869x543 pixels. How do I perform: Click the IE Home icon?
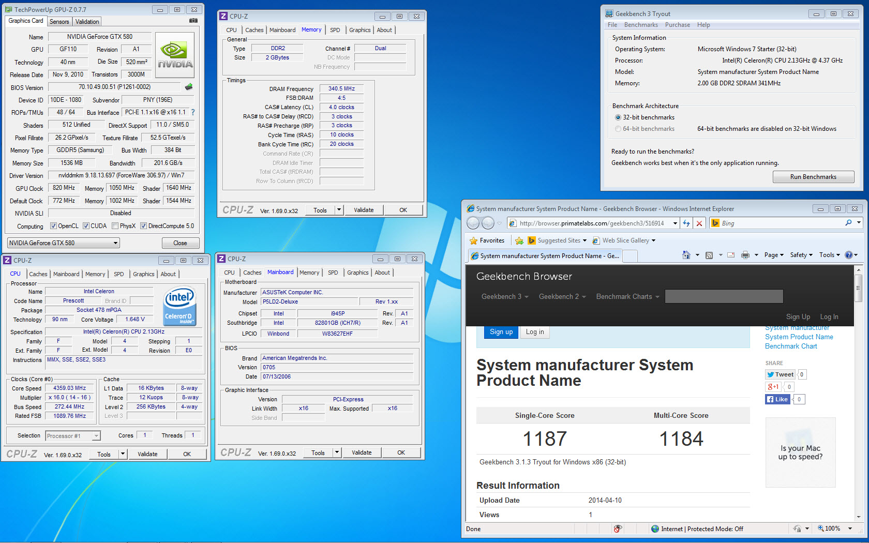click(x=686, y=255)
